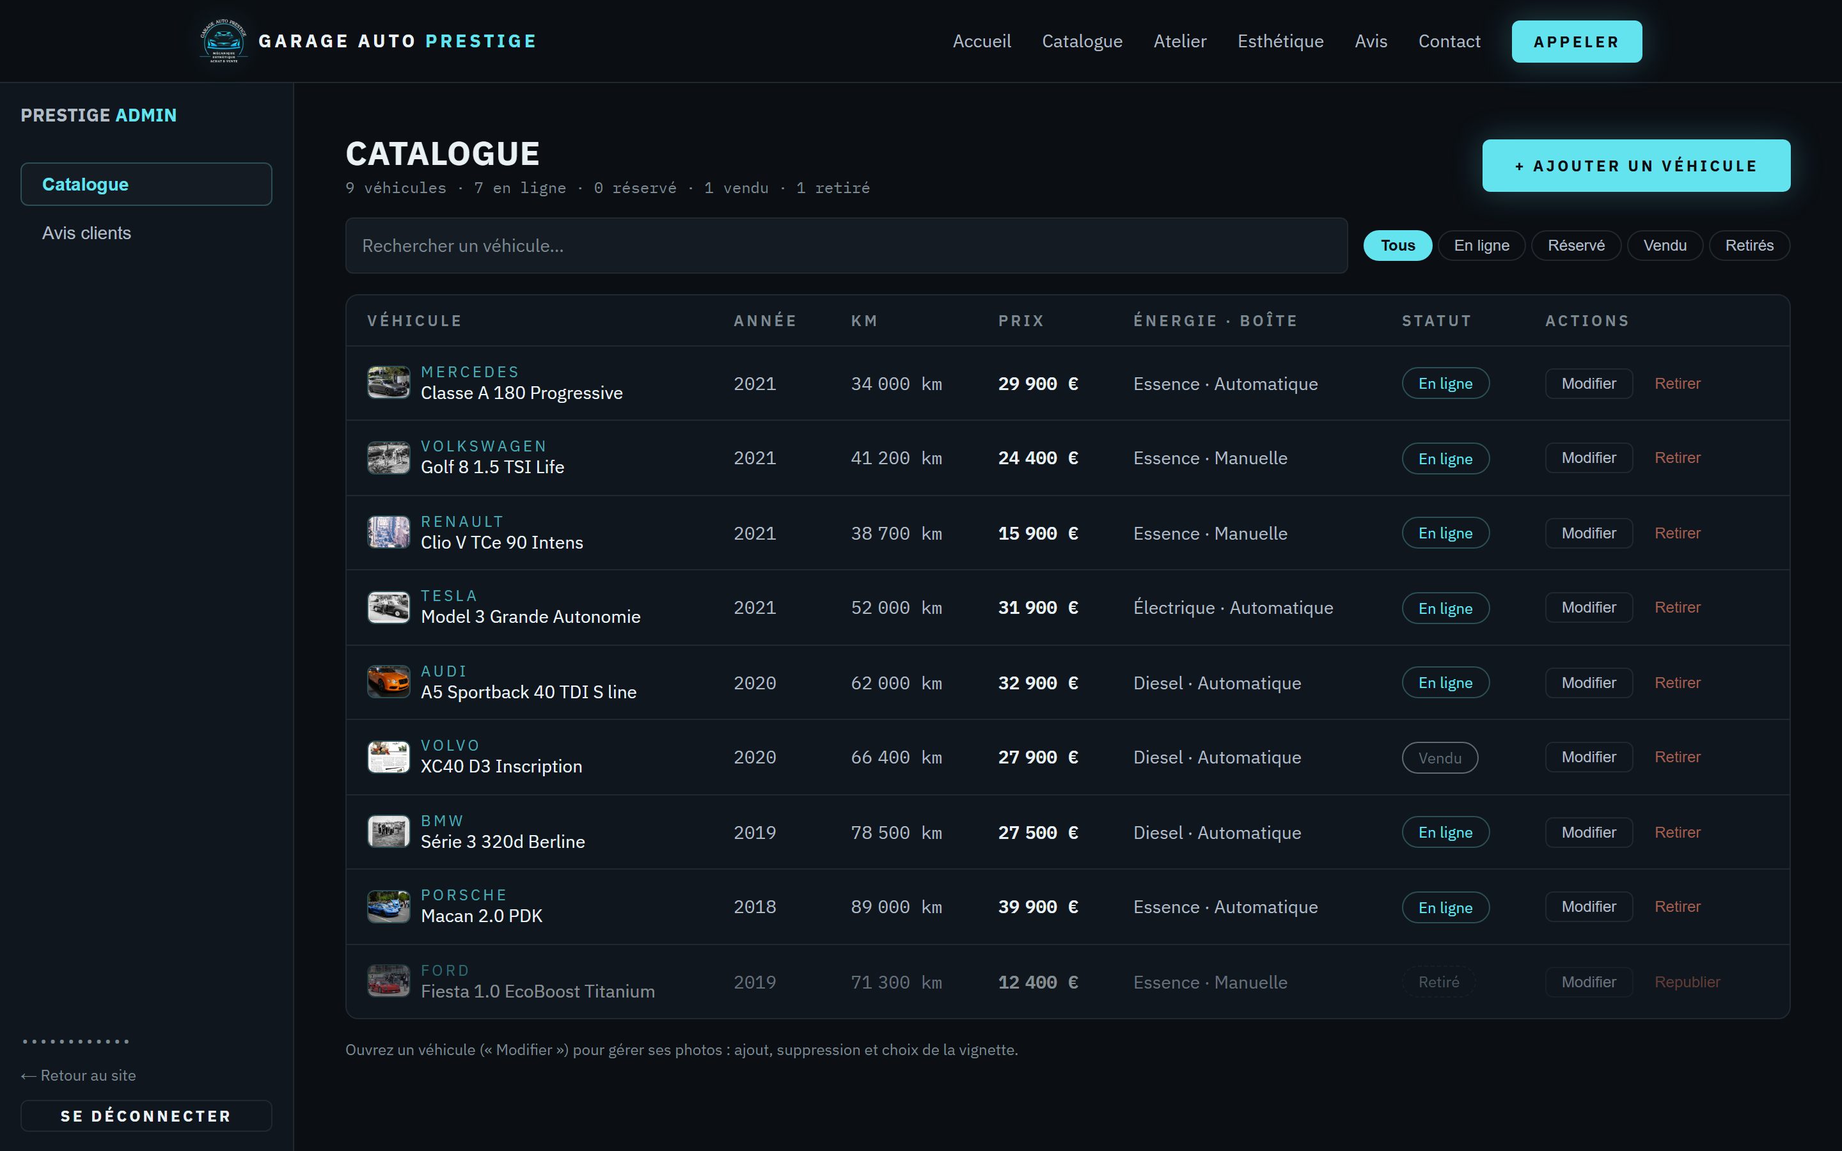Follow the Retour au site link

(x=79, y=1075)
